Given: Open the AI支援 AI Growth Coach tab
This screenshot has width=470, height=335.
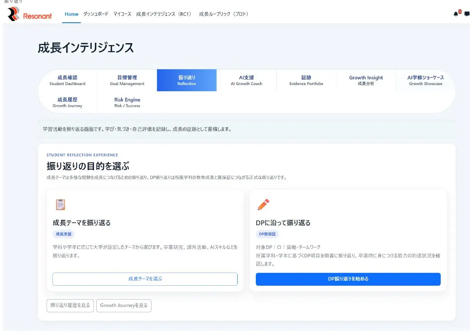Looking at the screenshot, I should pyautogui.click(x=247, y=80).
